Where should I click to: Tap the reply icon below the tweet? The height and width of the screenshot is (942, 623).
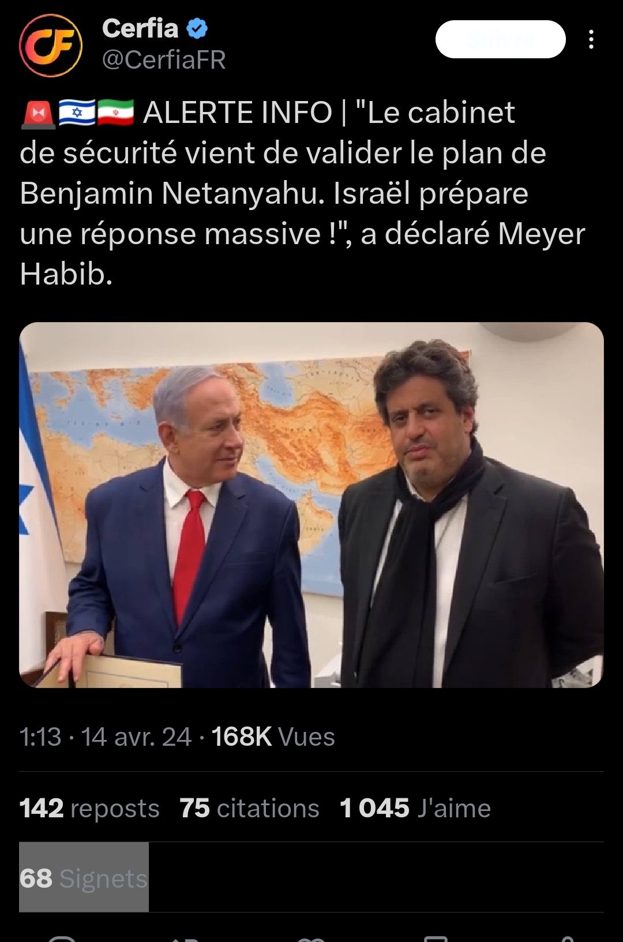[x=61, y=939]
